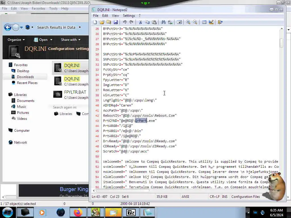This screenshot has width=291, height=218.
Task: Open the Notepad2 taskbar button
Action: coord(147,212)
